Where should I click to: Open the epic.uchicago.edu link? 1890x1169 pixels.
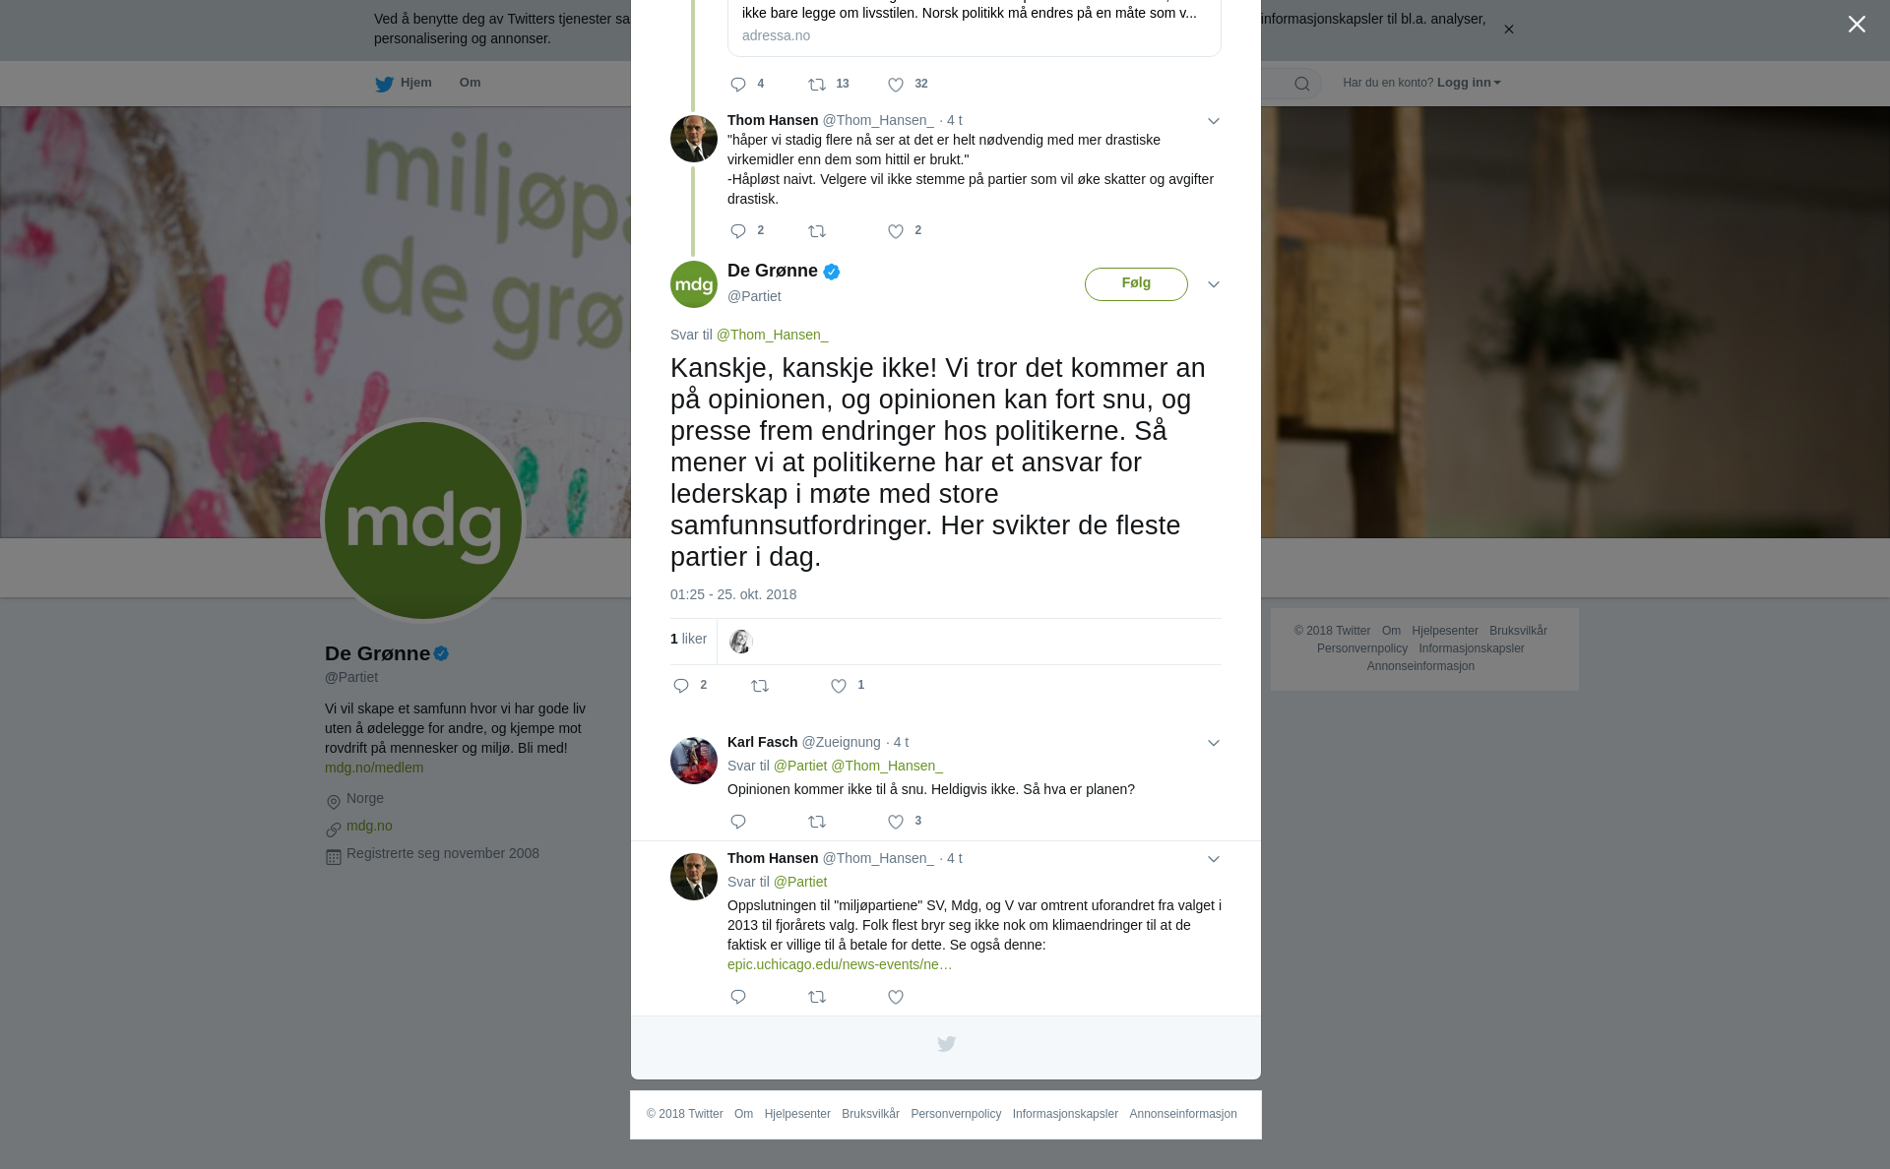coord(840,964)
